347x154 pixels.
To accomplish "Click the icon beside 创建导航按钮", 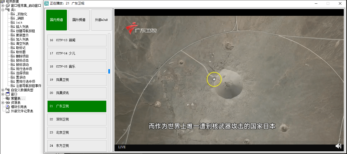I will click(x=13, y=31).
